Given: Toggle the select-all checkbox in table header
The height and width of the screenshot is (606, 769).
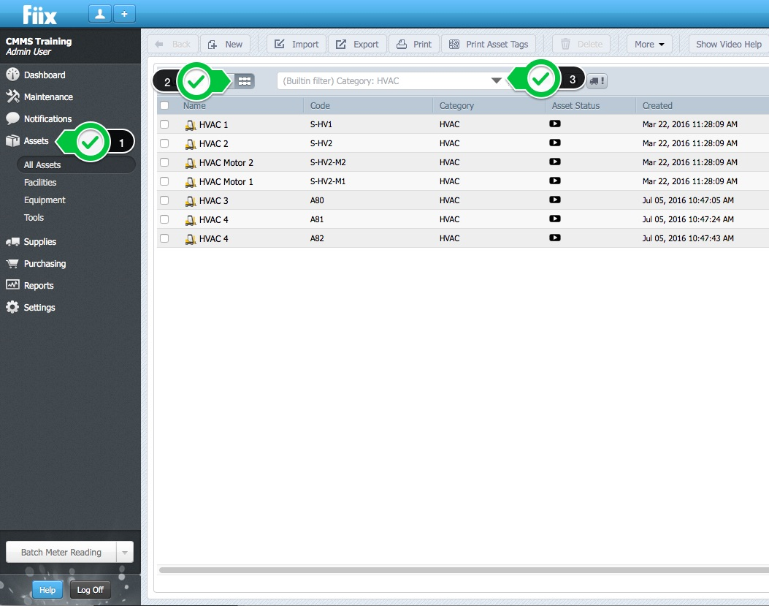Looking at the screenshot, I should click(164, 105).
